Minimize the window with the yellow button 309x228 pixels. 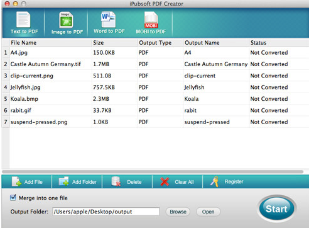16,4
